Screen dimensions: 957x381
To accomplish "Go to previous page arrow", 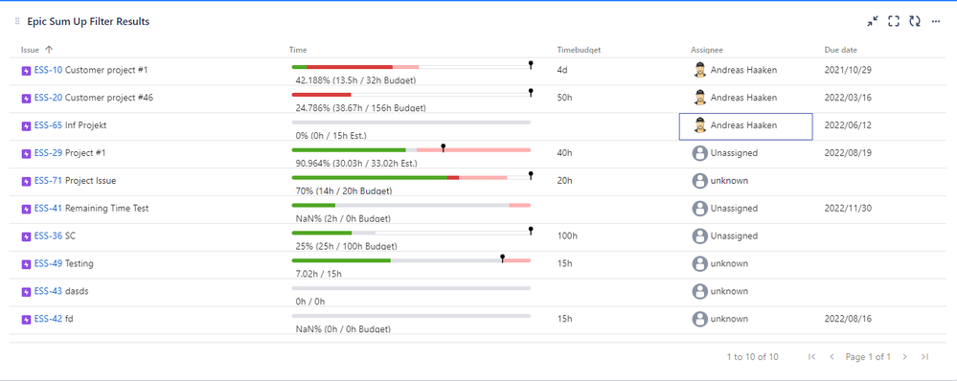I will pos(832,357).
